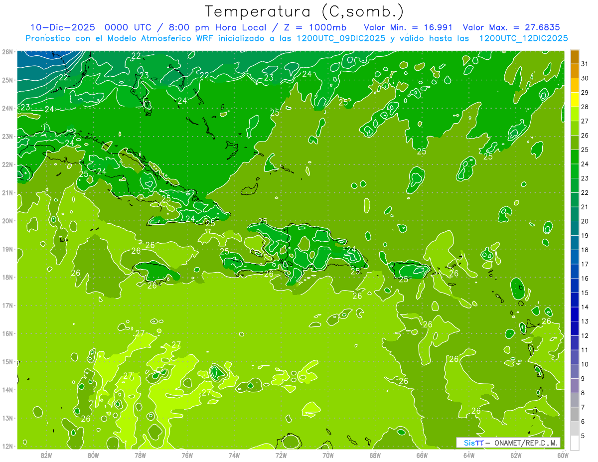Click the Temperatura (C,somb.) chart title
This screenshot has width=598, height=462.
[x=304, y=11]
